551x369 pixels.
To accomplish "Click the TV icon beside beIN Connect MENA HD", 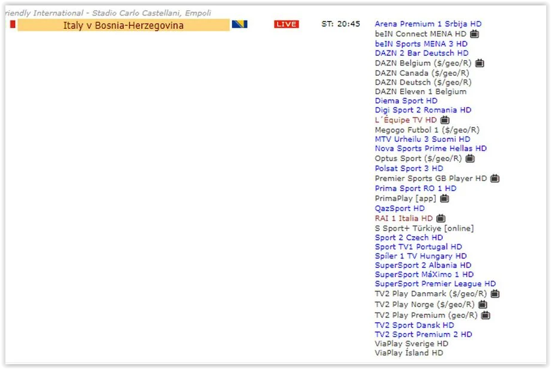I will [474, 34].
